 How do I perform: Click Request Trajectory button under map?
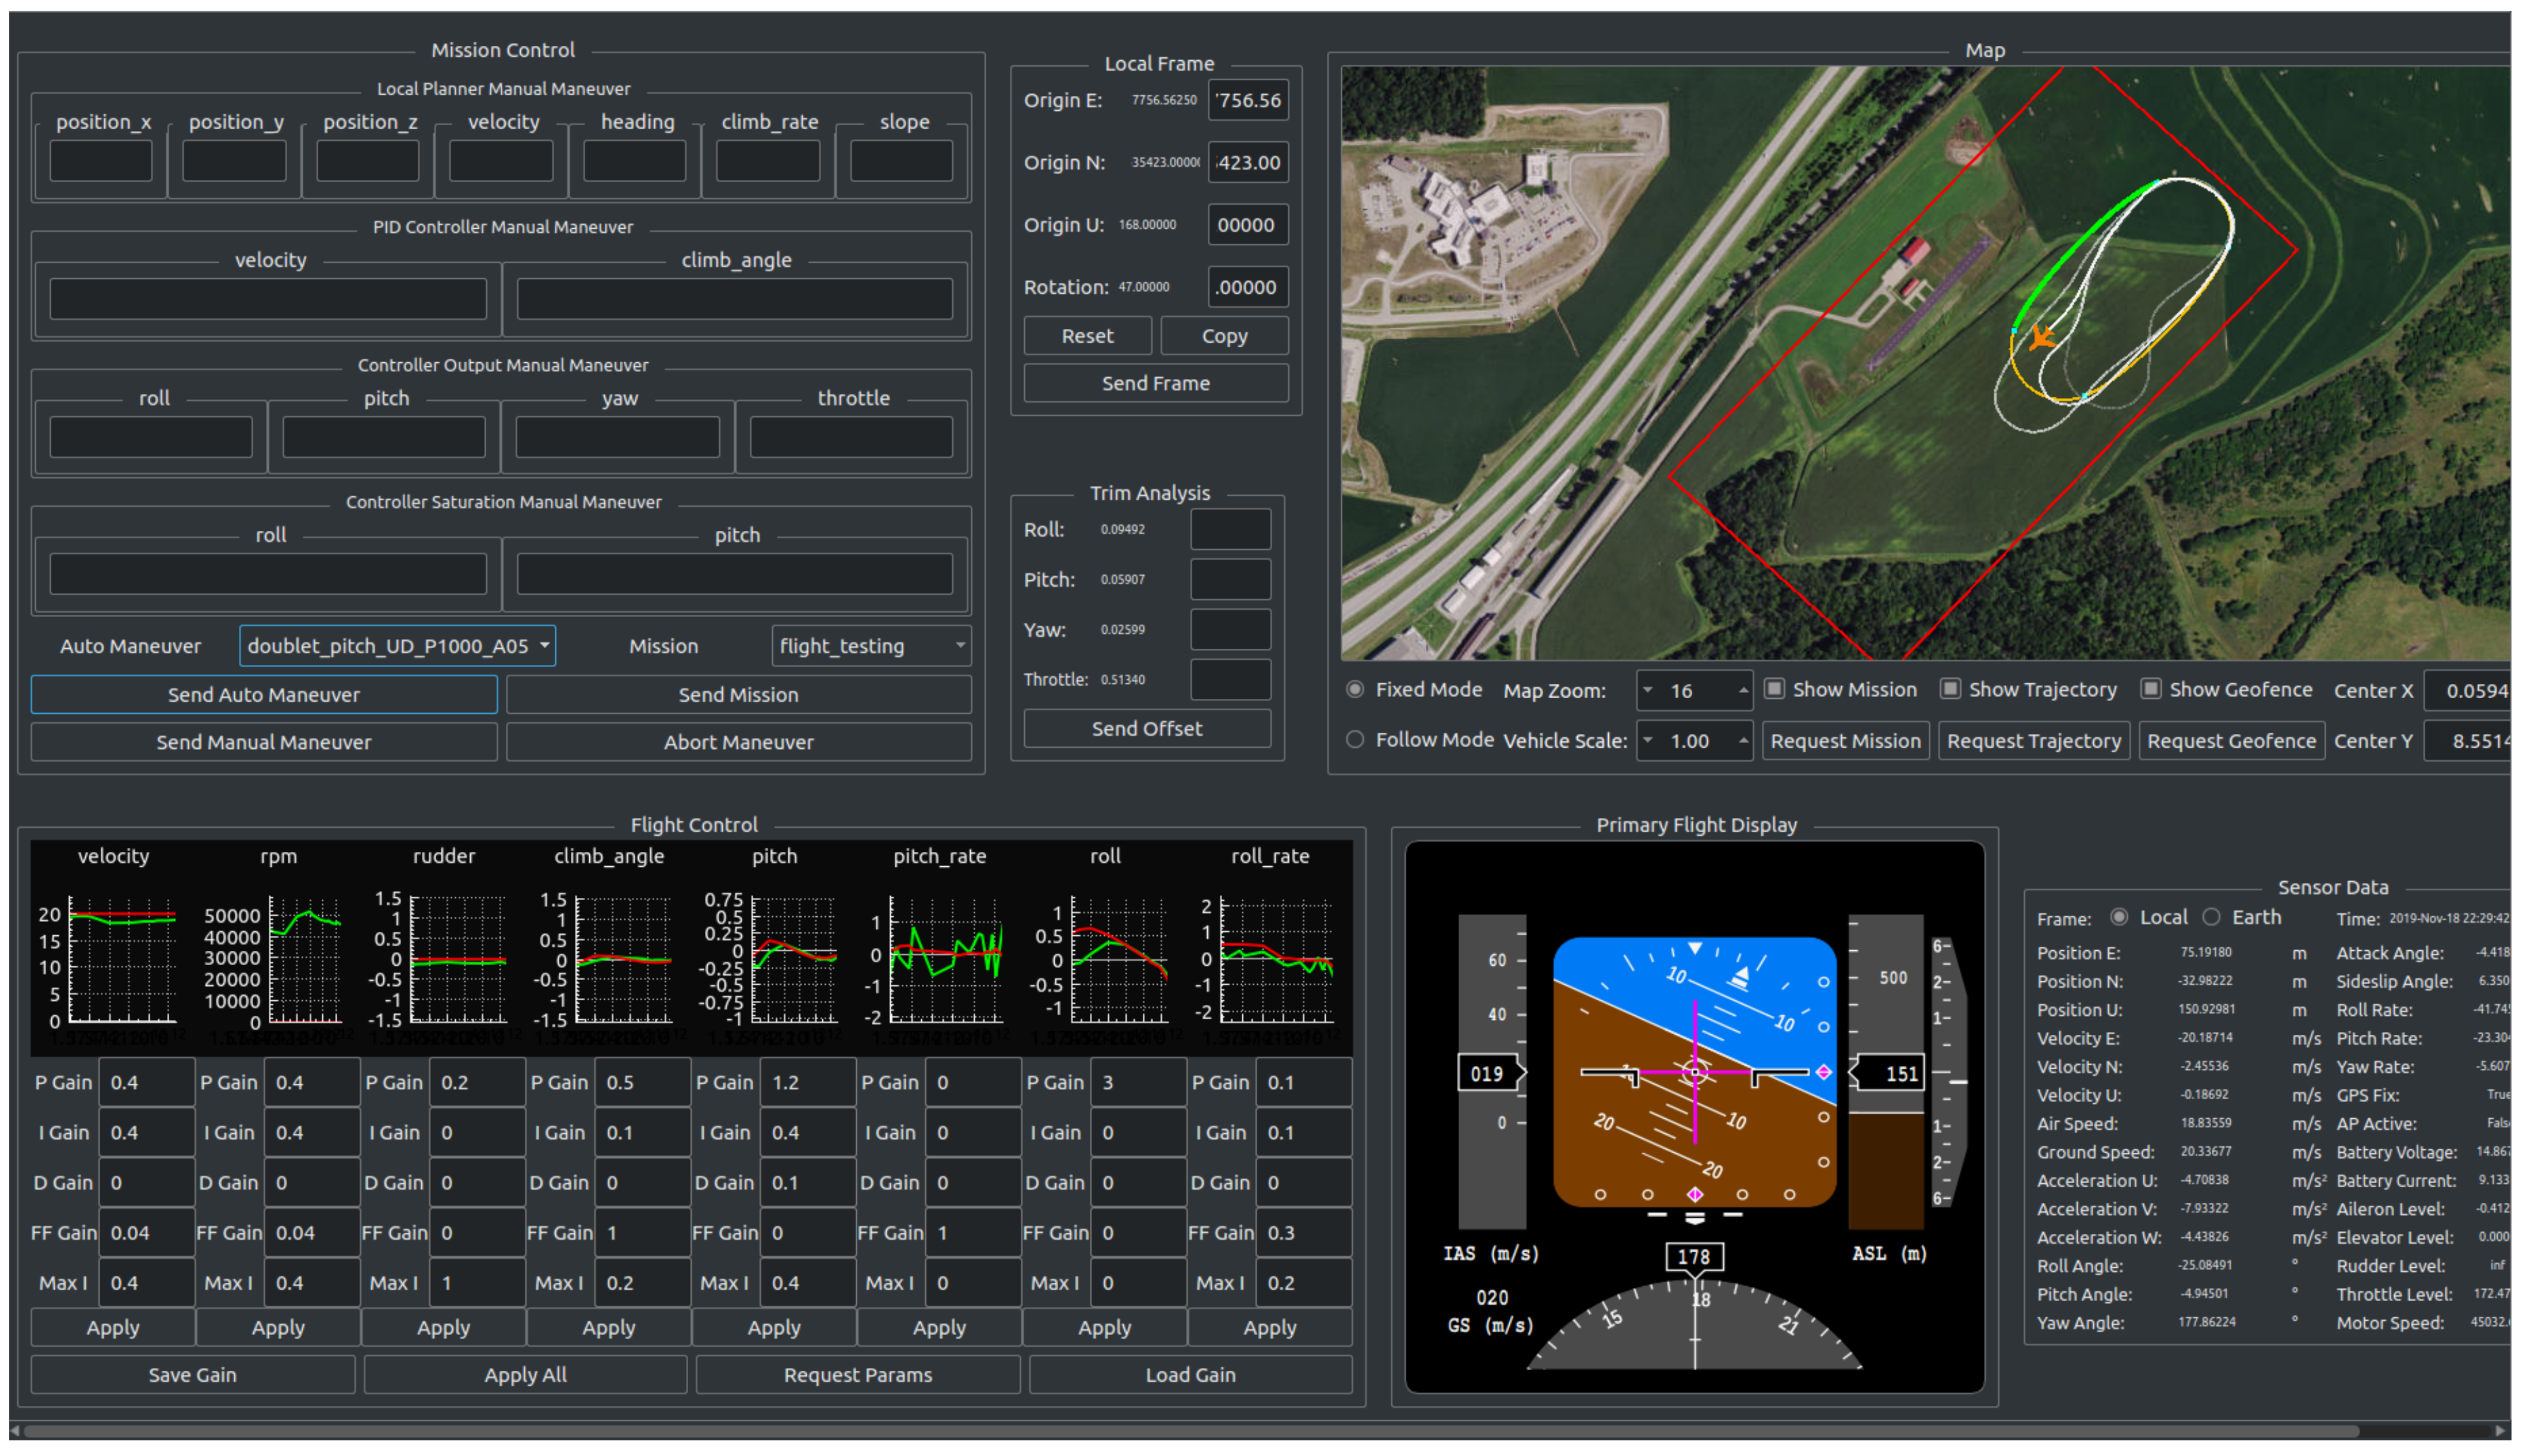pos(2033,741)
